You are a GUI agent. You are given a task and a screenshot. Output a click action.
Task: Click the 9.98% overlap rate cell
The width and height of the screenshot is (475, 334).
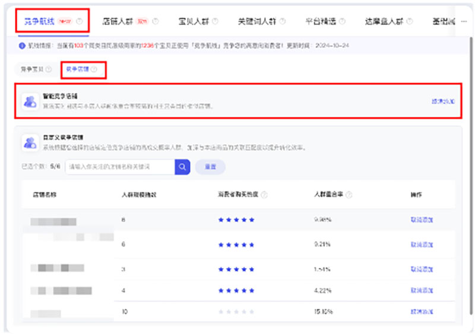point(322,220)
